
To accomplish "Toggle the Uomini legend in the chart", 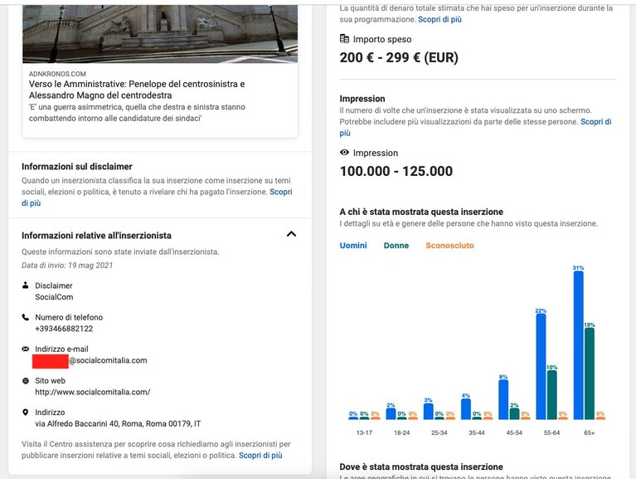I will click(353, 246).
